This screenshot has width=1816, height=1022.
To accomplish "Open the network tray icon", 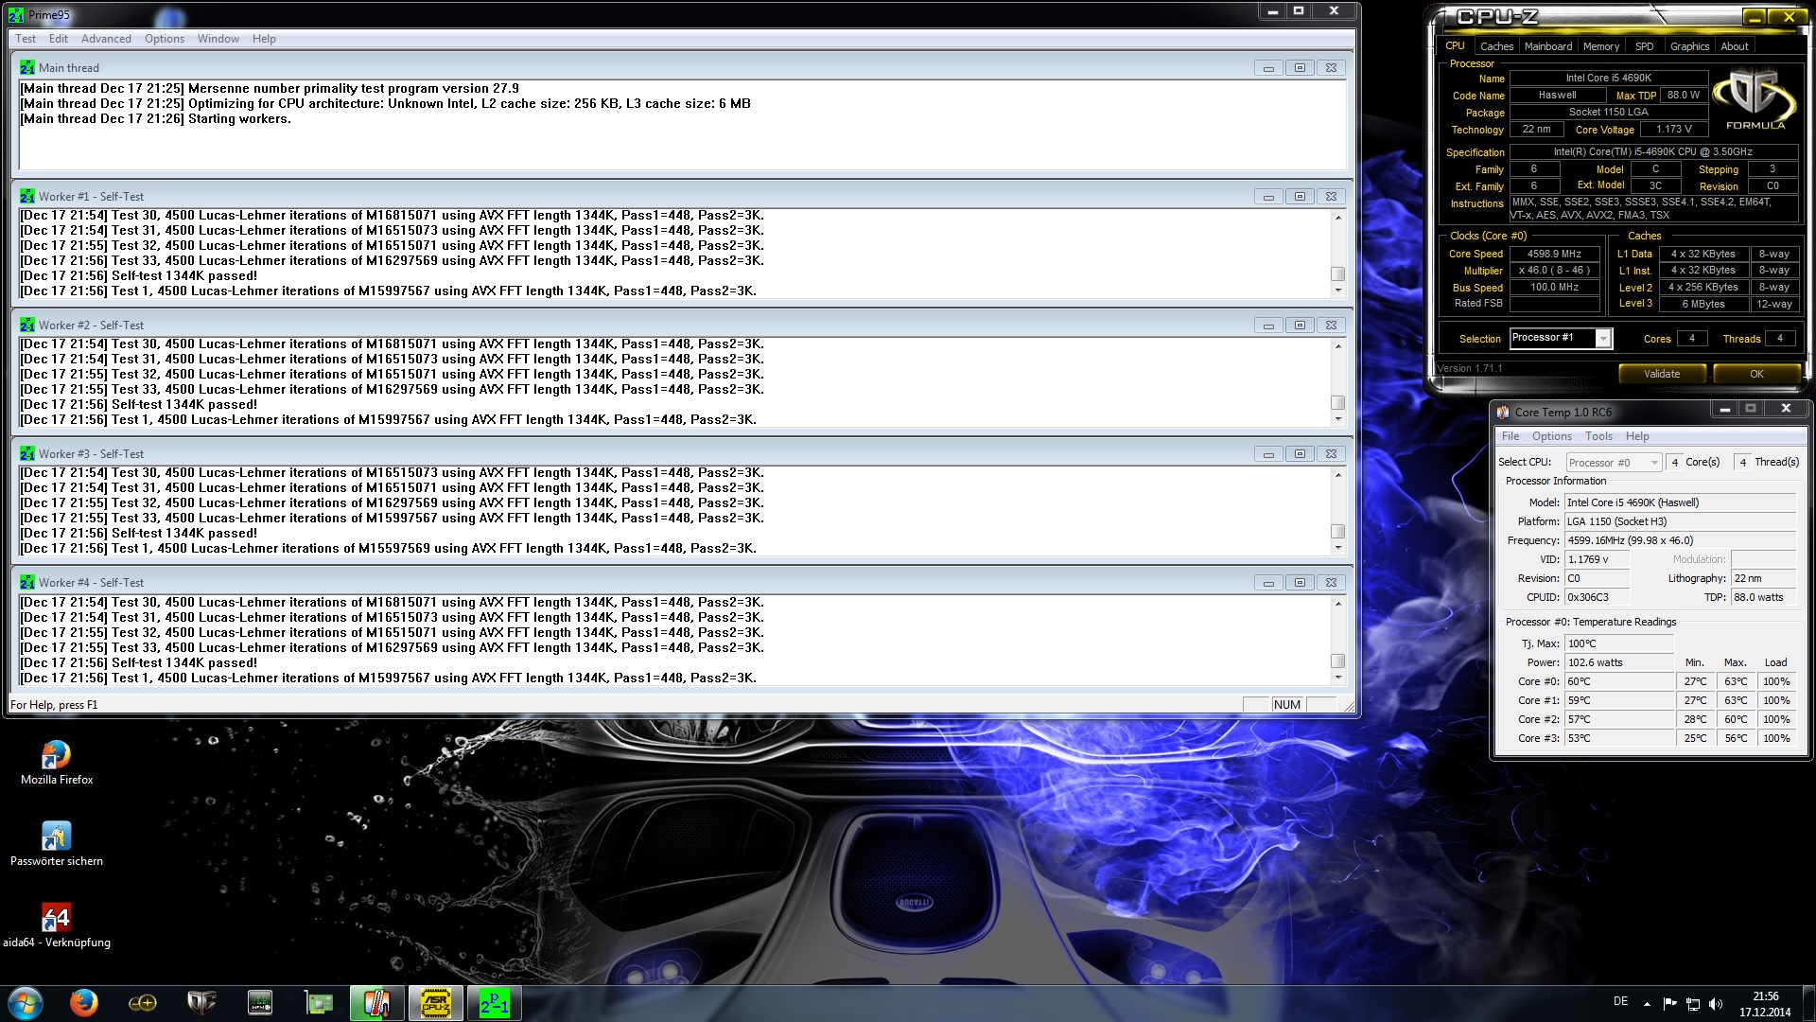I will click(1693, 1004).
